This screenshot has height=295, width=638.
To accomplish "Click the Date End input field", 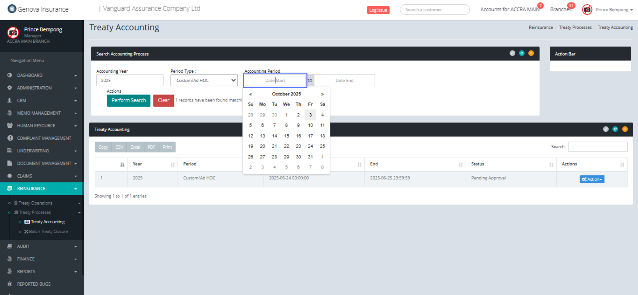I will pyautogui.click(x=344, y=80).
